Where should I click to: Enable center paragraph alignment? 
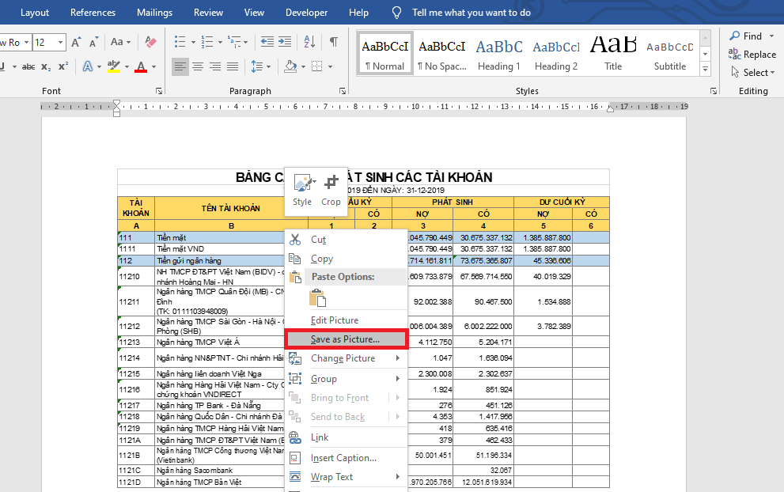click(x=197, y=67)
